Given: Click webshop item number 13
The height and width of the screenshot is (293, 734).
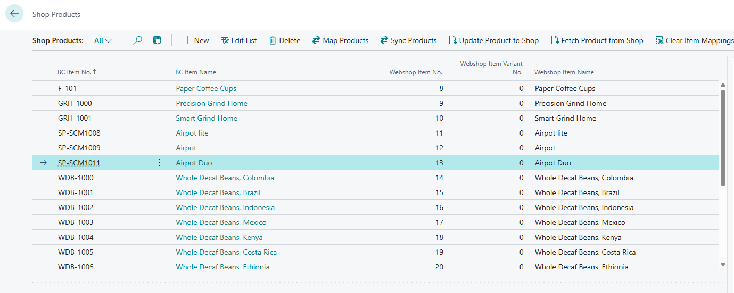Looking at the screenshot, I should (439, 163).
